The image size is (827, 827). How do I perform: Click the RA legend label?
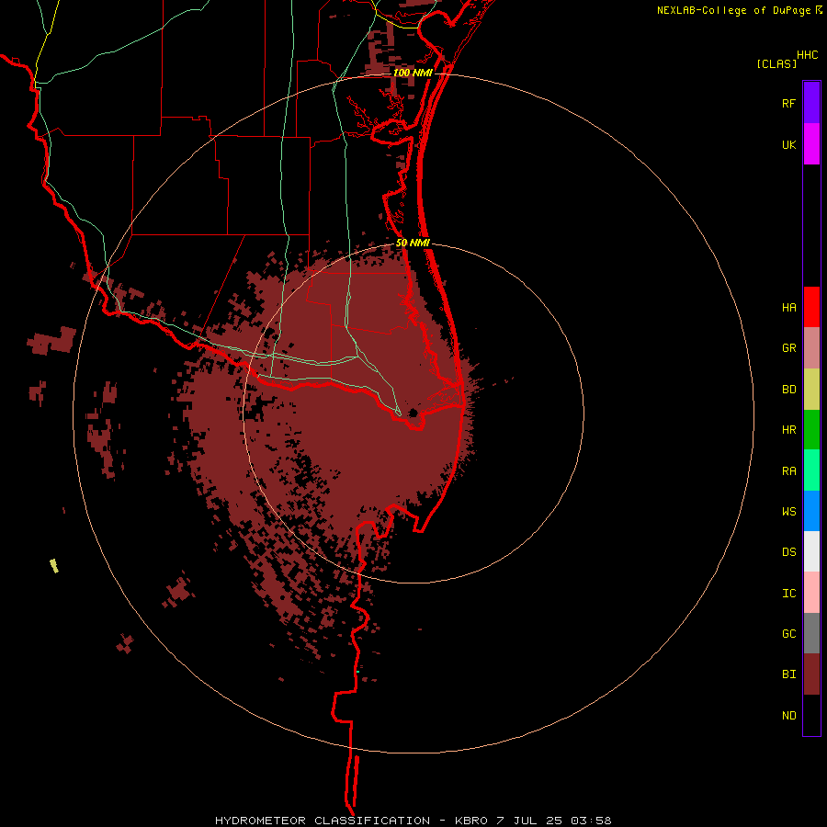(788, 471)
